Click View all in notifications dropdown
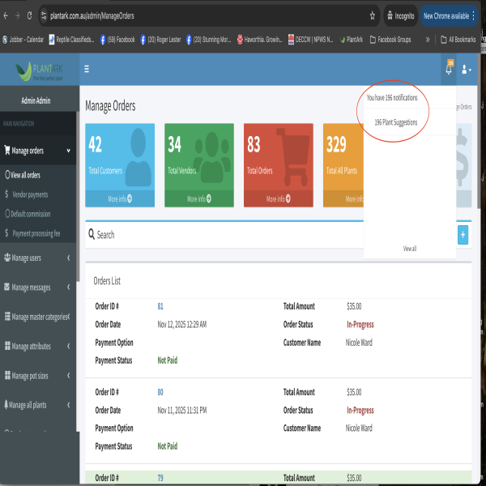Screen dimensions: 486x486 pyautogui.click(x=409, y=249)
